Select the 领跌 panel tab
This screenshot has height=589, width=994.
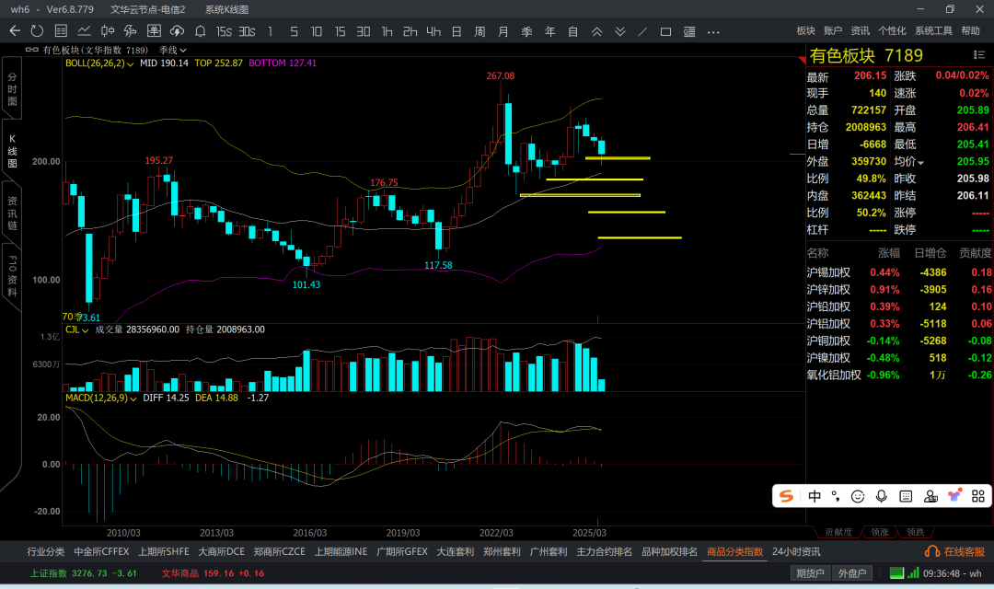pos(916,532)
